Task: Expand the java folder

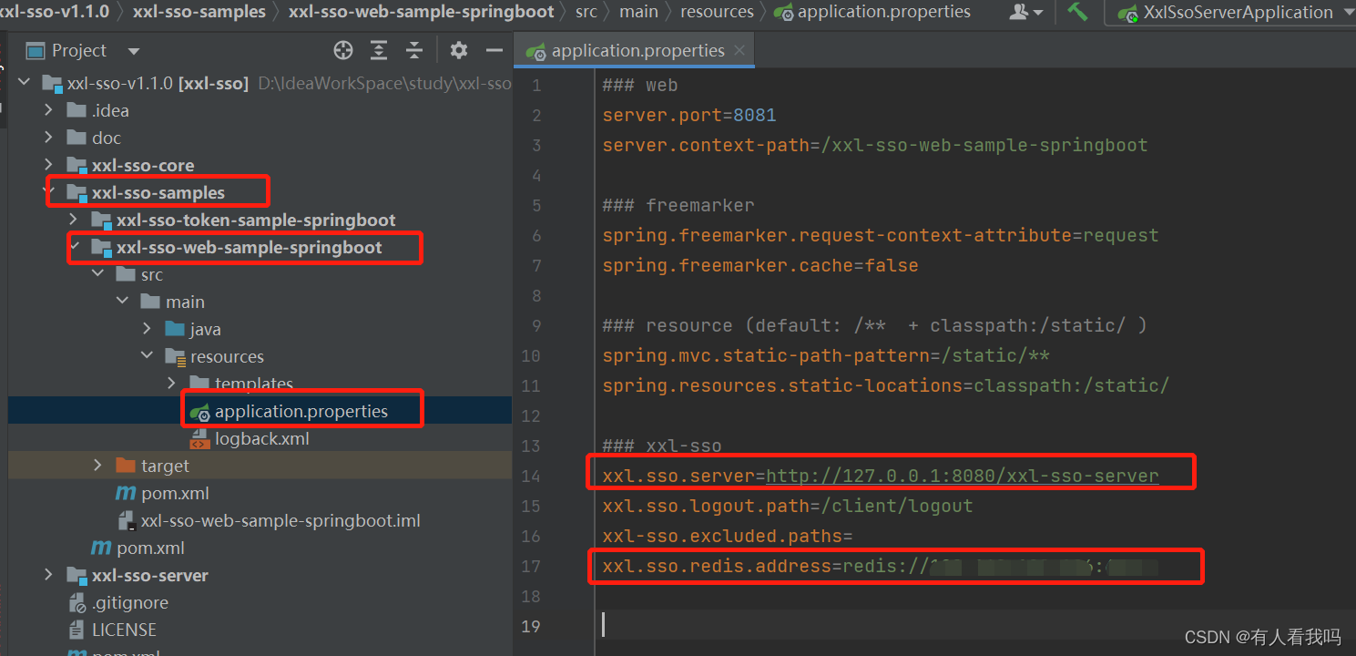Action: click(148, 329)
